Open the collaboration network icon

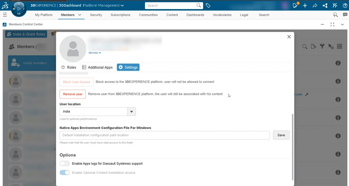coord(325,5)
